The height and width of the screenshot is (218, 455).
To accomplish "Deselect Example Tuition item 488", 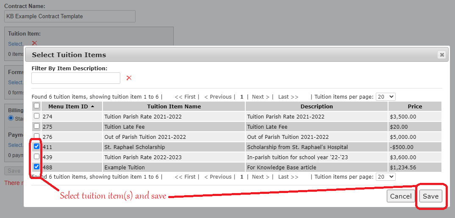I will tap(37, 167).
